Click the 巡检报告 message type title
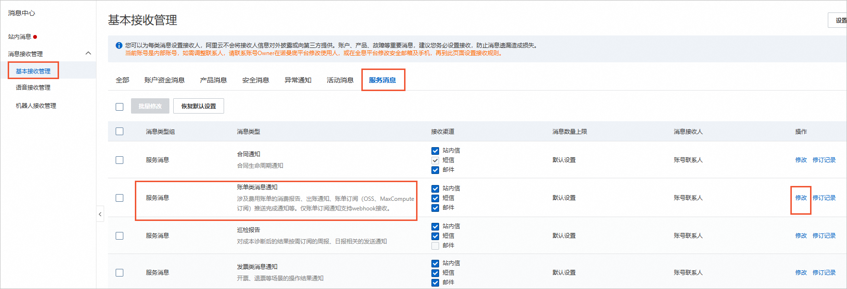 pyautogui.click(x=249, y=230)
